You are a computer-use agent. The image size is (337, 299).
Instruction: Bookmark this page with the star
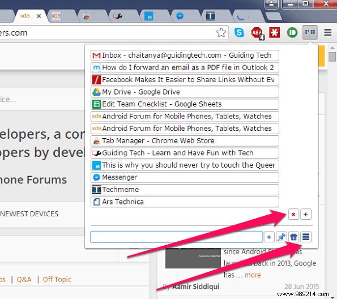click(x=221, y=33)
